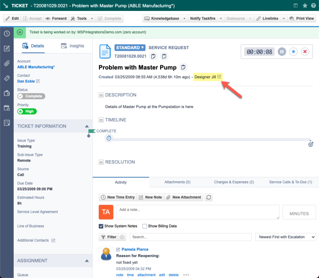This screenshot has width=319, height=278.
Task: Collapse the Description section
Action: 101,95
